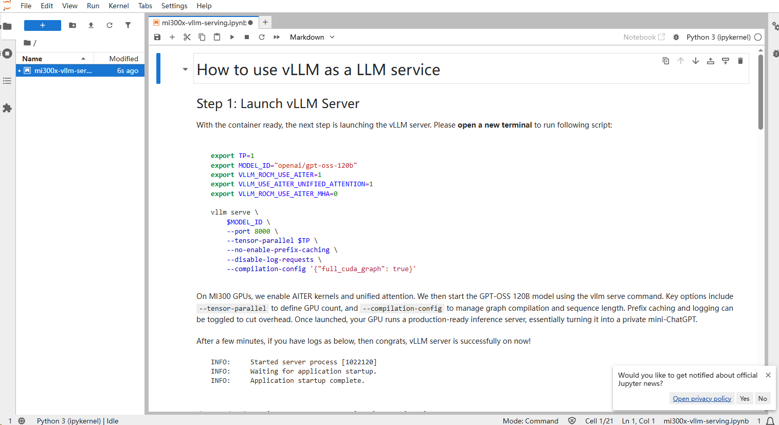Image resolution: width=779 pixels, height=425 pixels.
Task: Enable the debugger bug icon in toolbar
Action: 676,37
